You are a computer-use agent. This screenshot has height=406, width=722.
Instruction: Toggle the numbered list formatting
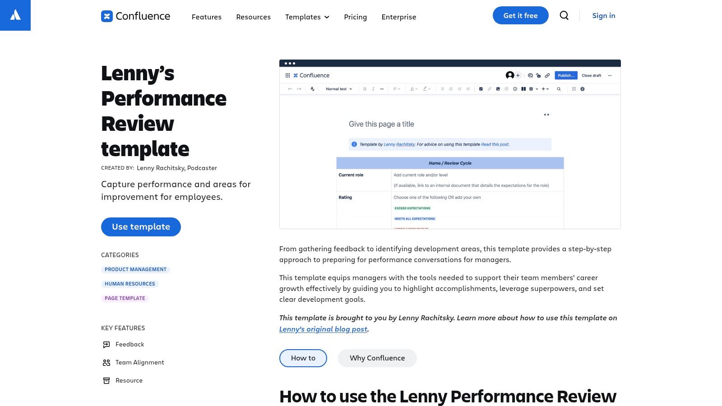(x=449, y=89)
